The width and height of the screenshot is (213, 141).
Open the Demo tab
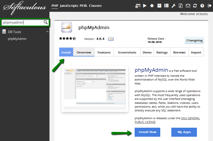tap(147, 52)
